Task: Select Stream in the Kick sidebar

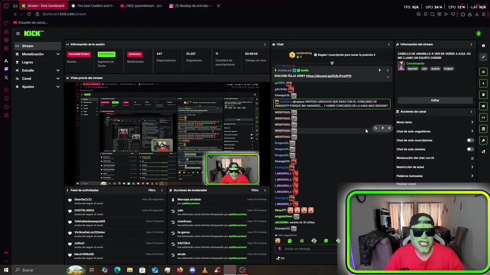Action: coord(38,46)
